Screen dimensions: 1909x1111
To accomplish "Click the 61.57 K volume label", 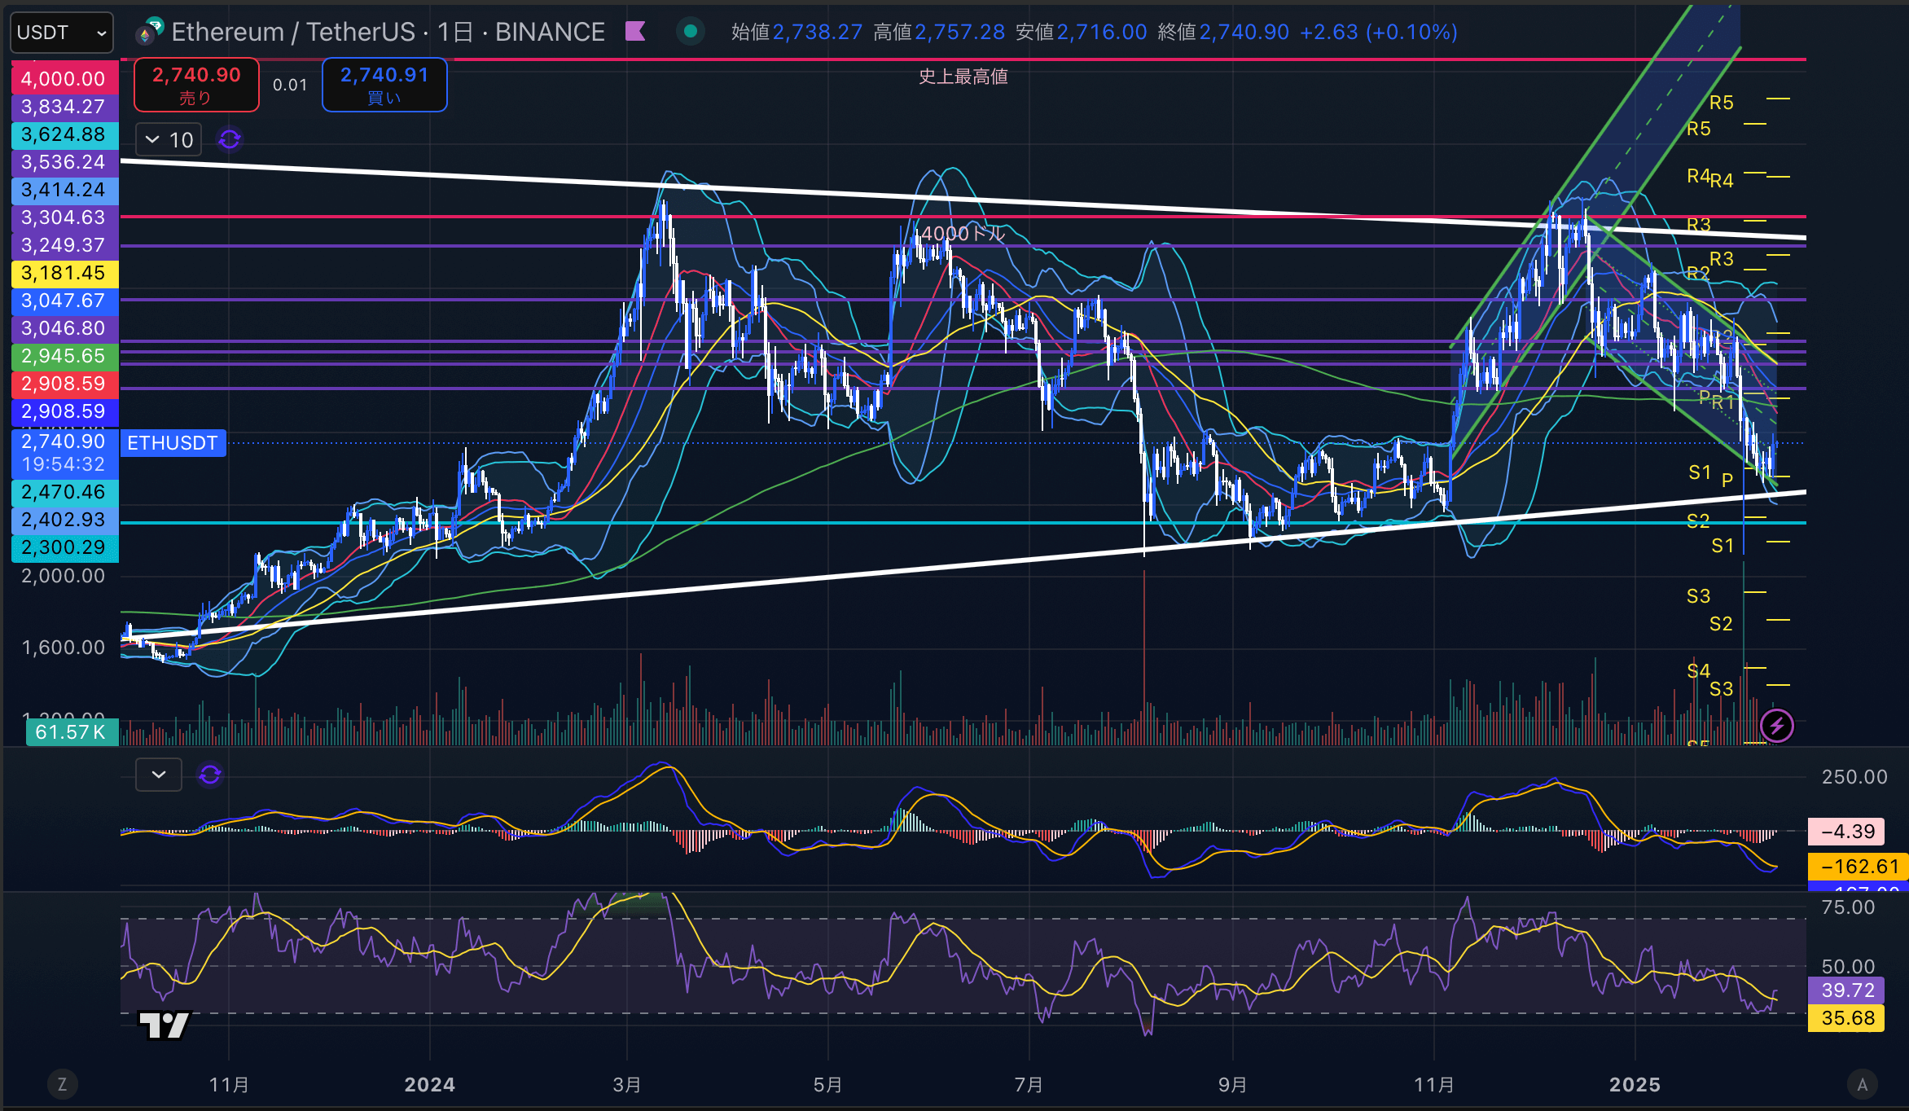I will (72, 732).
